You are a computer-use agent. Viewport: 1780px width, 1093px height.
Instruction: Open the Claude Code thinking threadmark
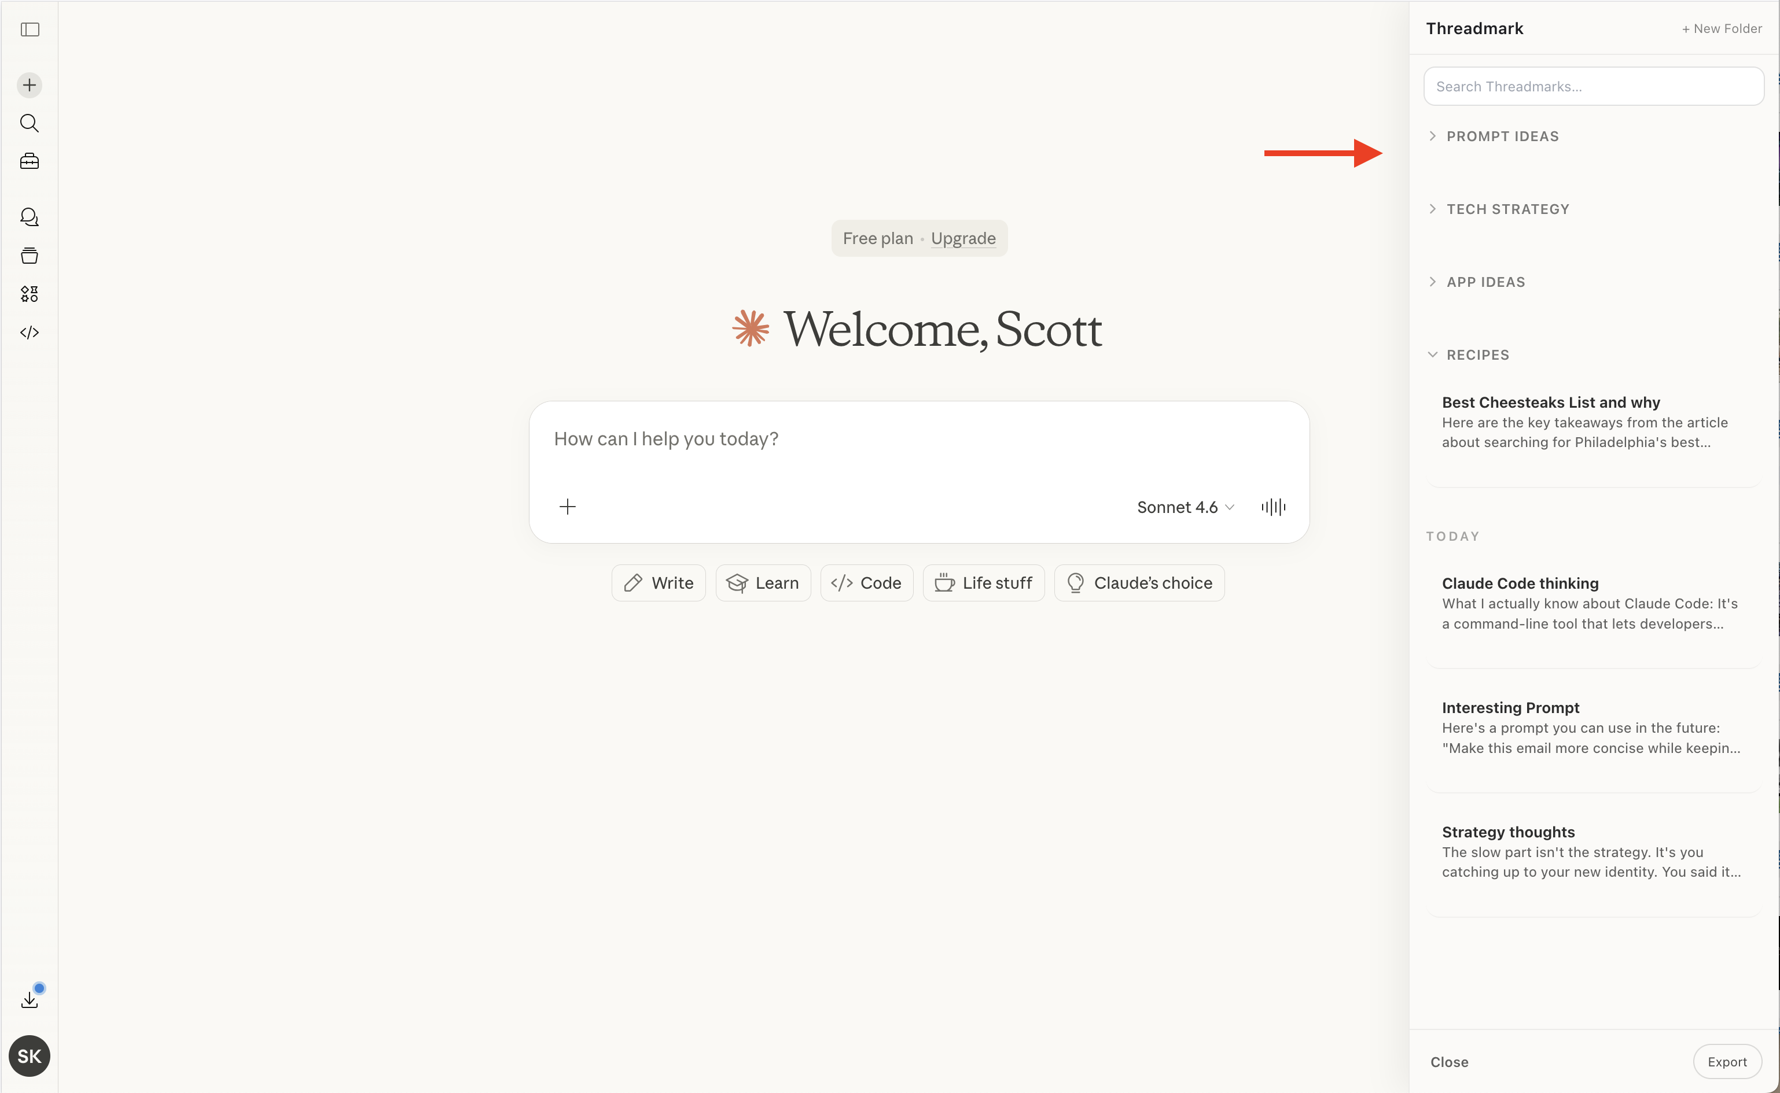[x=1591, y=604]
